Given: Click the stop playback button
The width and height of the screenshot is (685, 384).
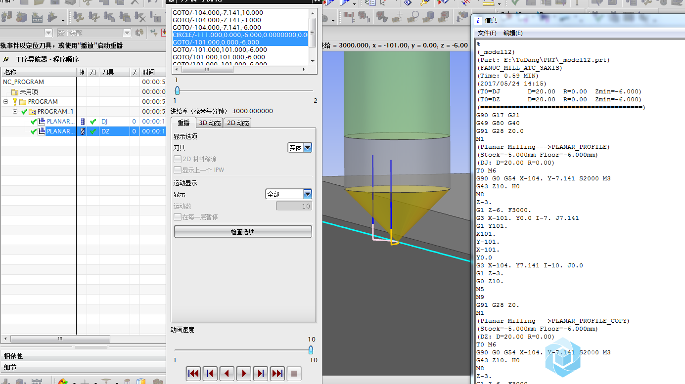Looking at the screenshot, I should click(x=294, y=374).
